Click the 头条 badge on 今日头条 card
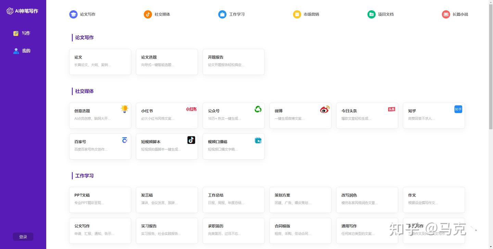Image resolution: width=493 pixels, height=249 pixels. (391, 109)
